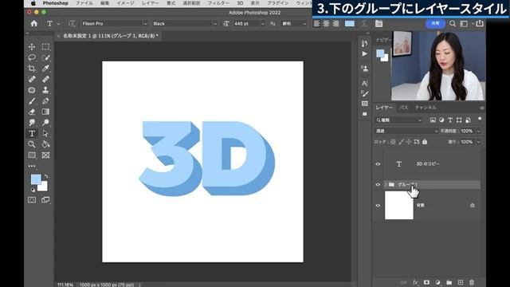Click the blue 共有 (Share) button
The image size is (510, 287).
tap(435, 23)
